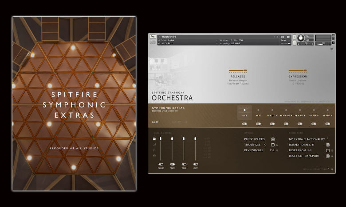
Task: Click the lock icon next to Transpose
Action: pos(277,145)
